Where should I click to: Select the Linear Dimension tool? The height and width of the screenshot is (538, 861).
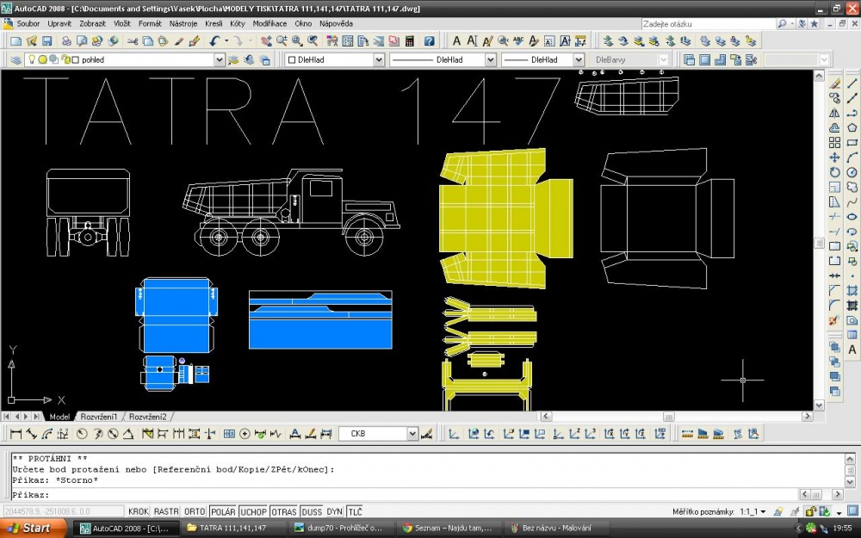15,434
